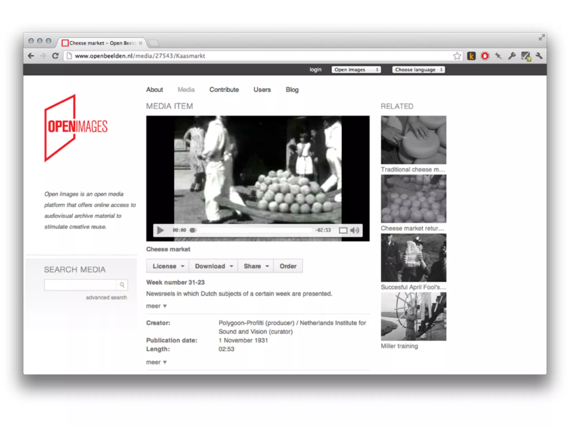Toggle fullscreen mode on video player
The image size is (570, 427).
(343, 230)
